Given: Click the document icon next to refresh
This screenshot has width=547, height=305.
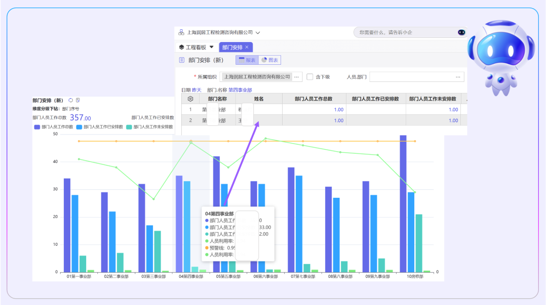Looking at the screenshot, I should [x=77, y=100].
